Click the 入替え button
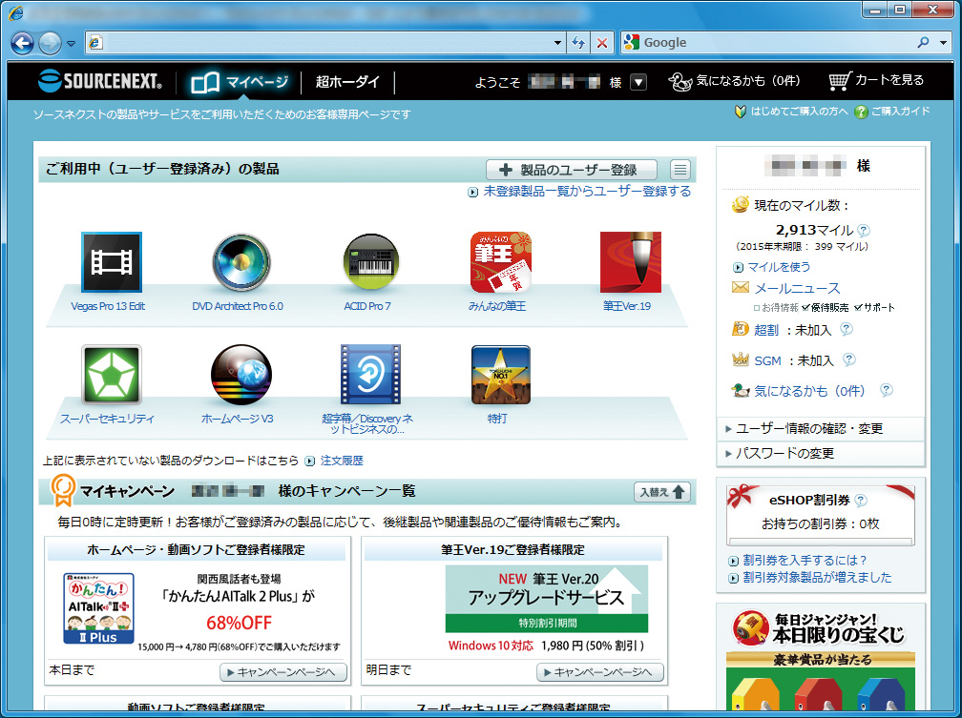 [662, 492]
